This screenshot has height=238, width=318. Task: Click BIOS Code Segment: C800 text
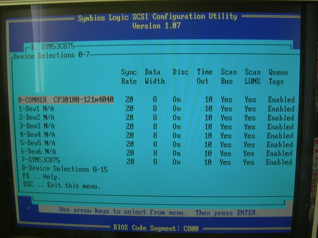pos(156,228)
